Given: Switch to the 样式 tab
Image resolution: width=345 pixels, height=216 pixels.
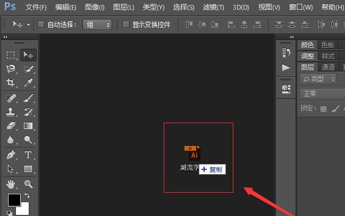Looking at the screenshot, I should (x=328, y=56).
